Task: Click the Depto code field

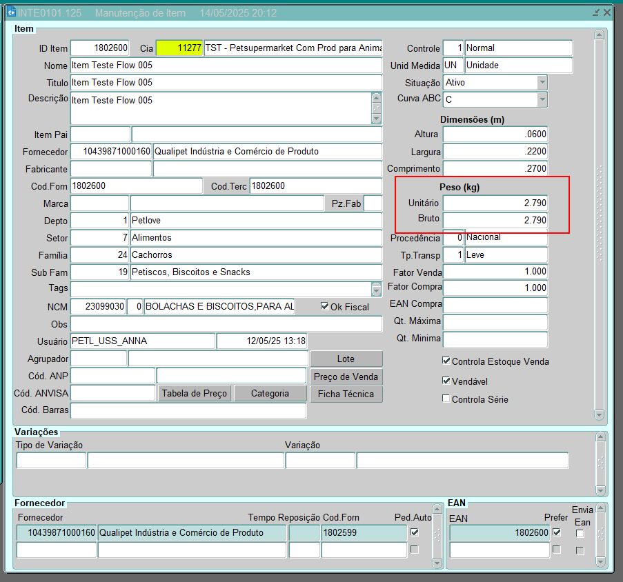Action: pos(100,221)
